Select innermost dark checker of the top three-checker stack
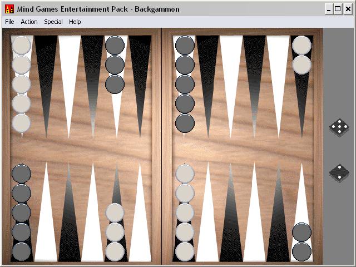 coord(115,84)
